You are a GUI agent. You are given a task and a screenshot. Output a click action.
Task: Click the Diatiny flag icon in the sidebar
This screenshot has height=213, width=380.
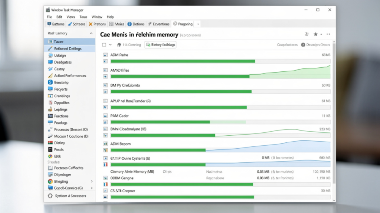(50, 143)
